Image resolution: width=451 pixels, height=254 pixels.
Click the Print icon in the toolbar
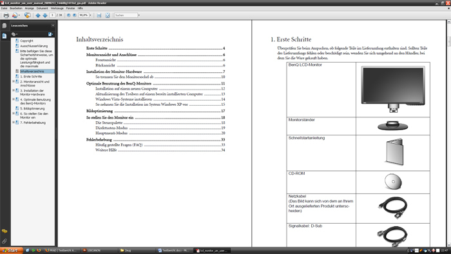tap(6, 15)
